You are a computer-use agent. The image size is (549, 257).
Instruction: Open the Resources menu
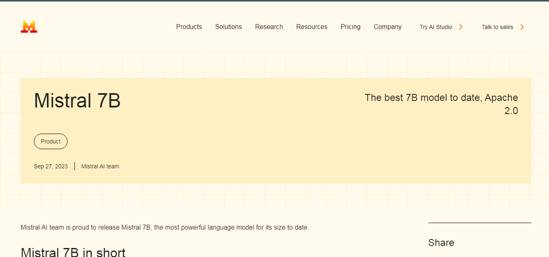(312, 27)
